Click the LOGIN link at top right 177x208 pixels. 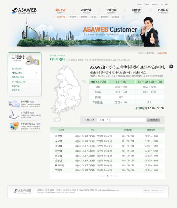(x=147, y=4)
